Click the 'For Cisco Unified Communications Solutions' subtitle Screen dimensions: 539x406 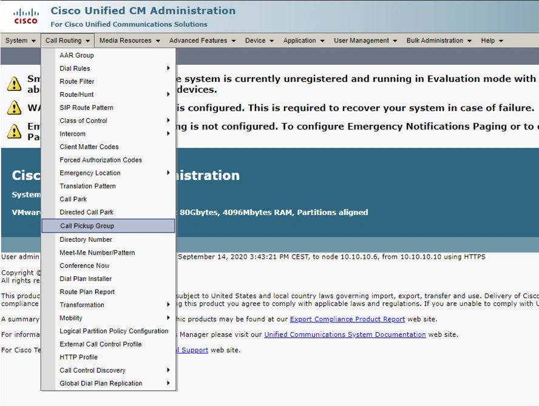point(129,24)
